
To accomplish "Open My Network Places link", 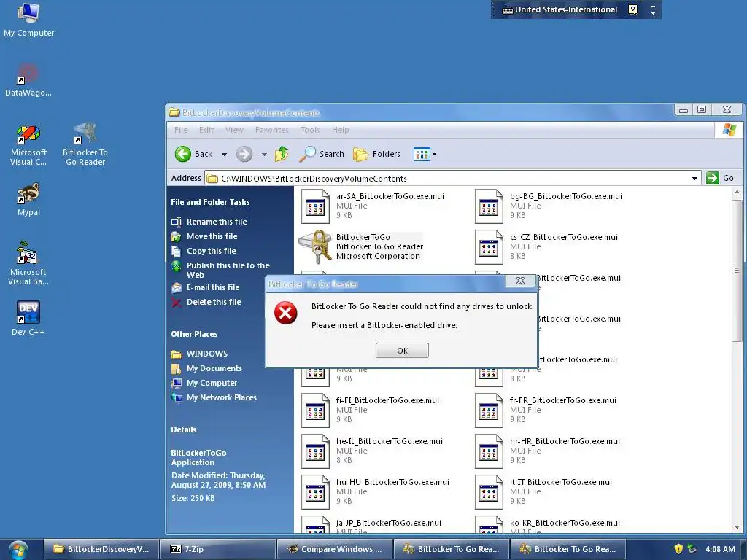I will pyautogui.click(x=222, y=397).
